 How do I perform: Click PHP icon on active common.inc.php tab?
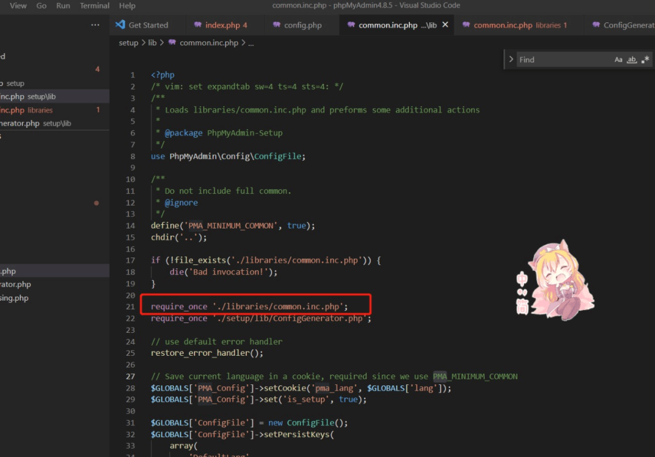click(x=351, y=25)
